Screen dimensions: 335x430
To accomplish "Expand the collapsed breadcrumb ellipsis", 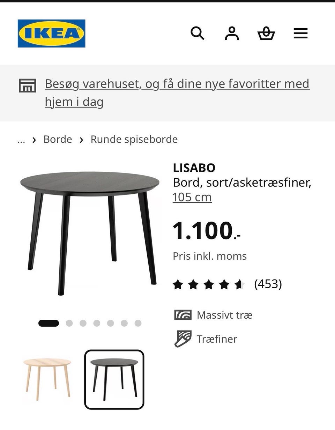I will (21, 140).
